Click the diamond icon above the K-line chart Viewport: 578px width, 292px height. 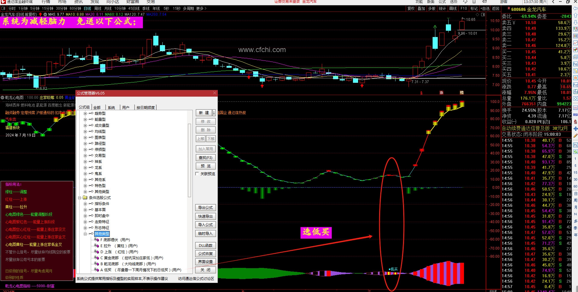tap(477, 14)
